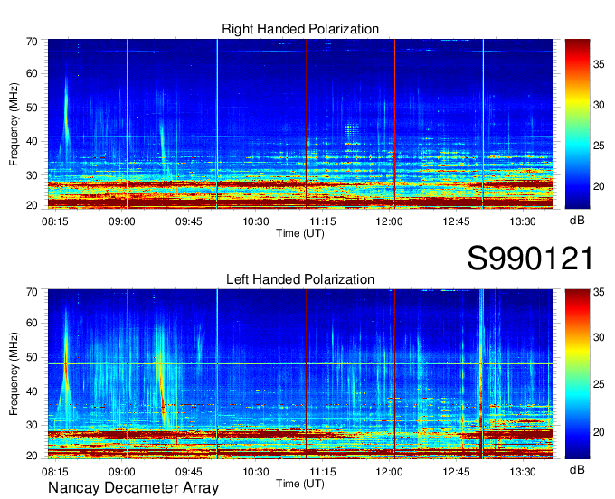Click the 30 value on right-handed color bar
This screenshot has height=499, width=615.
(x=599, y=105)
